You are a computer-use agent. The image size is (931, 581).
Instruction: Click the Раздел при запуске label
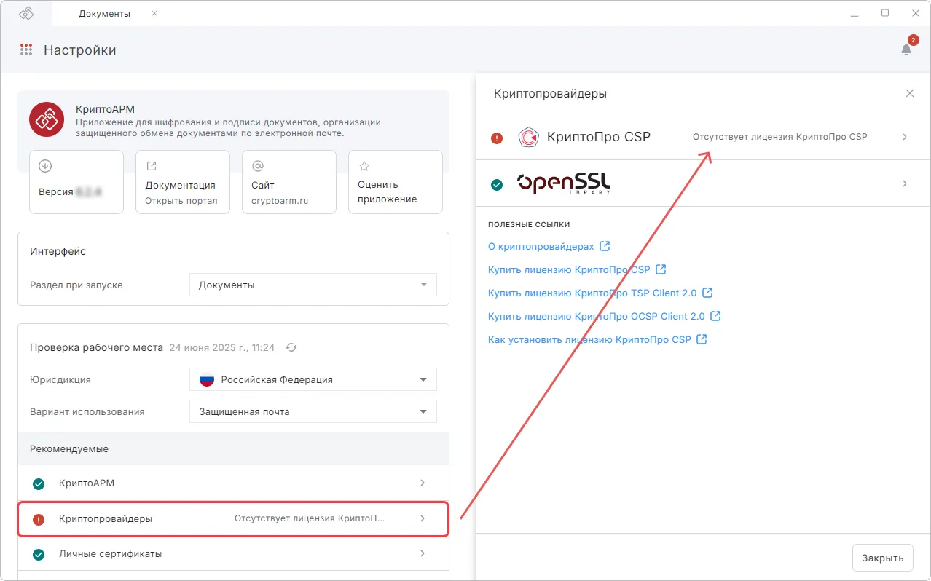click(x=76, y=285)
